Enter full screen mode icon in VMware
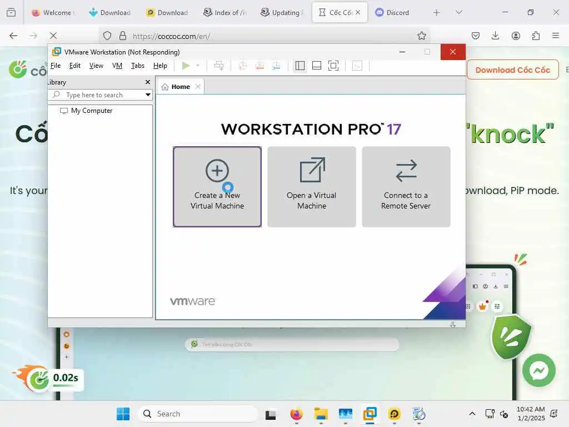569x427 pixels. (x=333, y=66)
